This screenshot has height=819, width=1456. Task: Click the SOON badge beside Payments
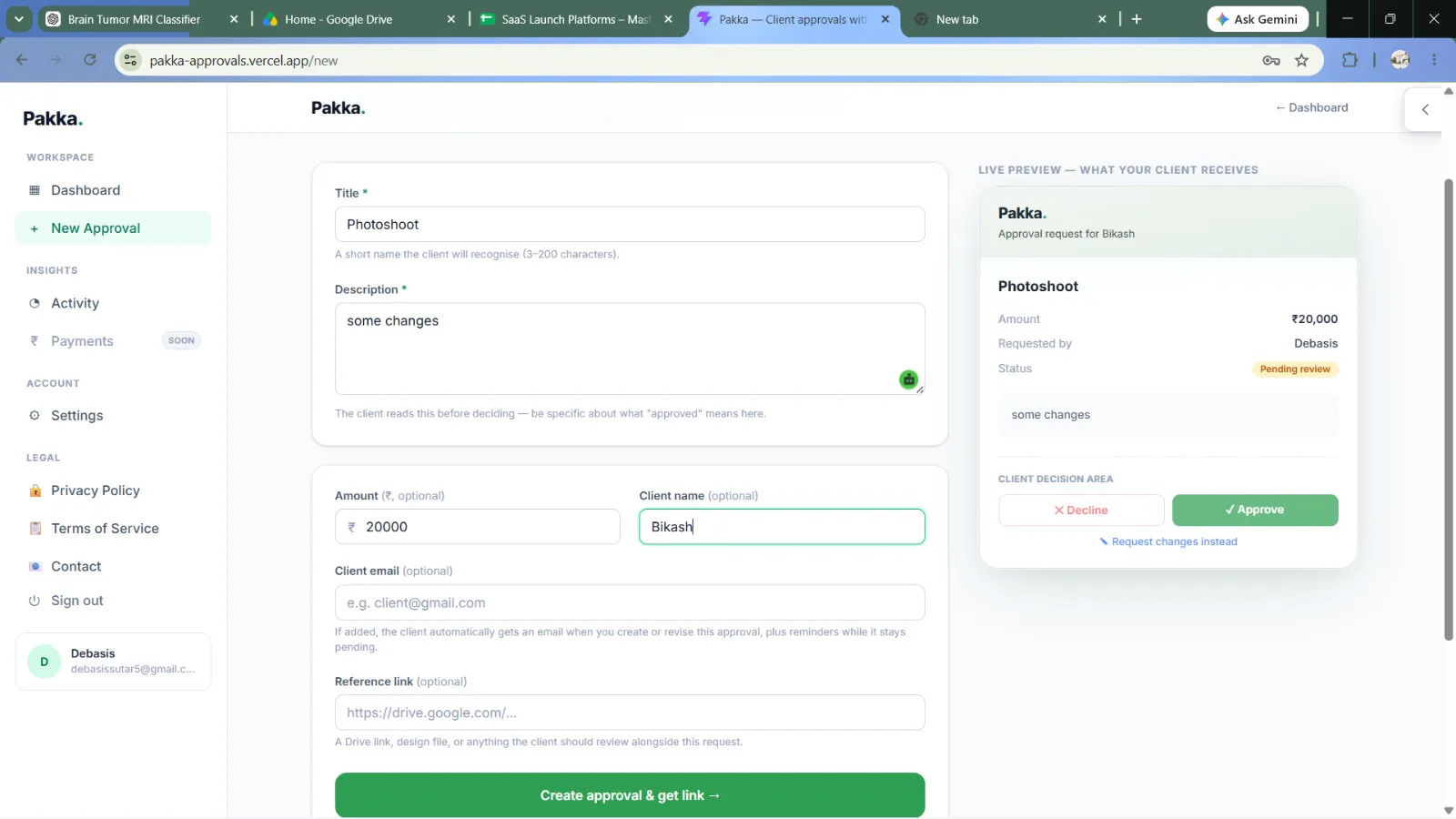(181, 341)
